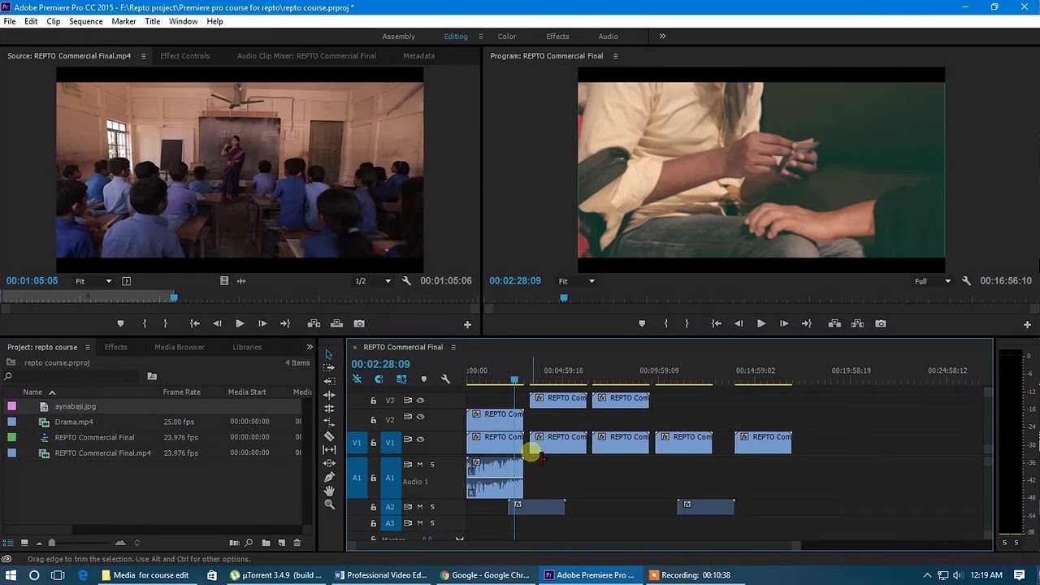
Task: Select the Pen tool
Action: tap(329, 477)
